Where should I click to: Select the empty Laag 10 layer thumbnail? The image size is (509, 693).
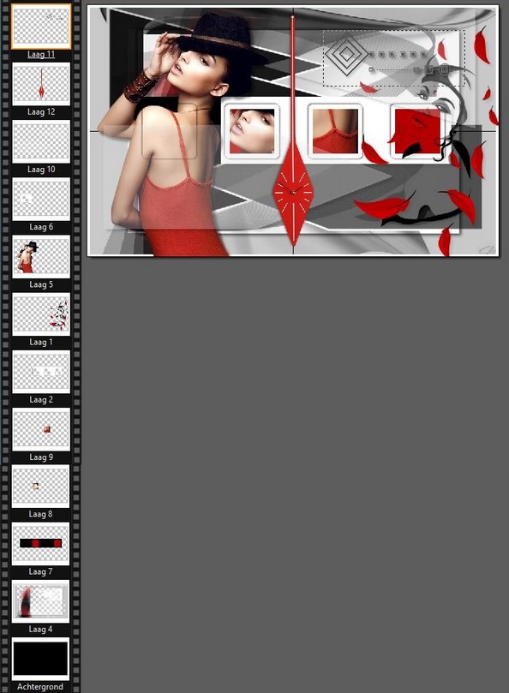click(41, 141)
